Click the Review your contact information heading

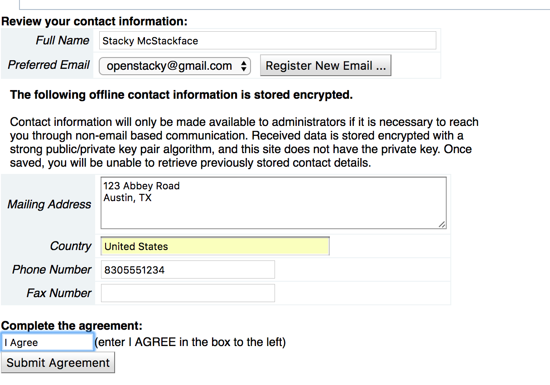[94, 22]
